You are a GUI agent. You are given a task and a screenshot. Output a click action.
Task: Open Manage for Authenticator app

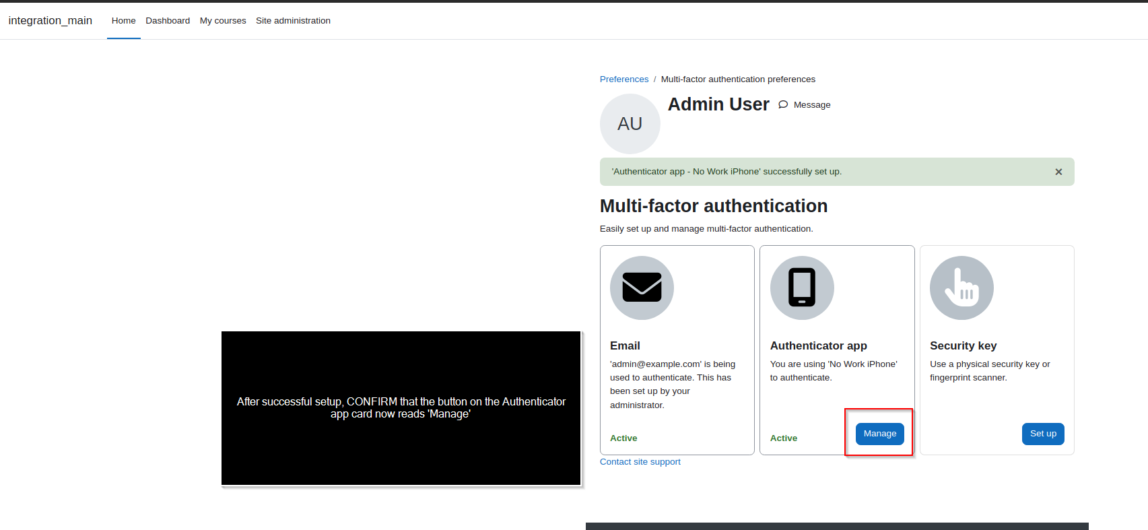pyautogui.click(x=879, y=434)
